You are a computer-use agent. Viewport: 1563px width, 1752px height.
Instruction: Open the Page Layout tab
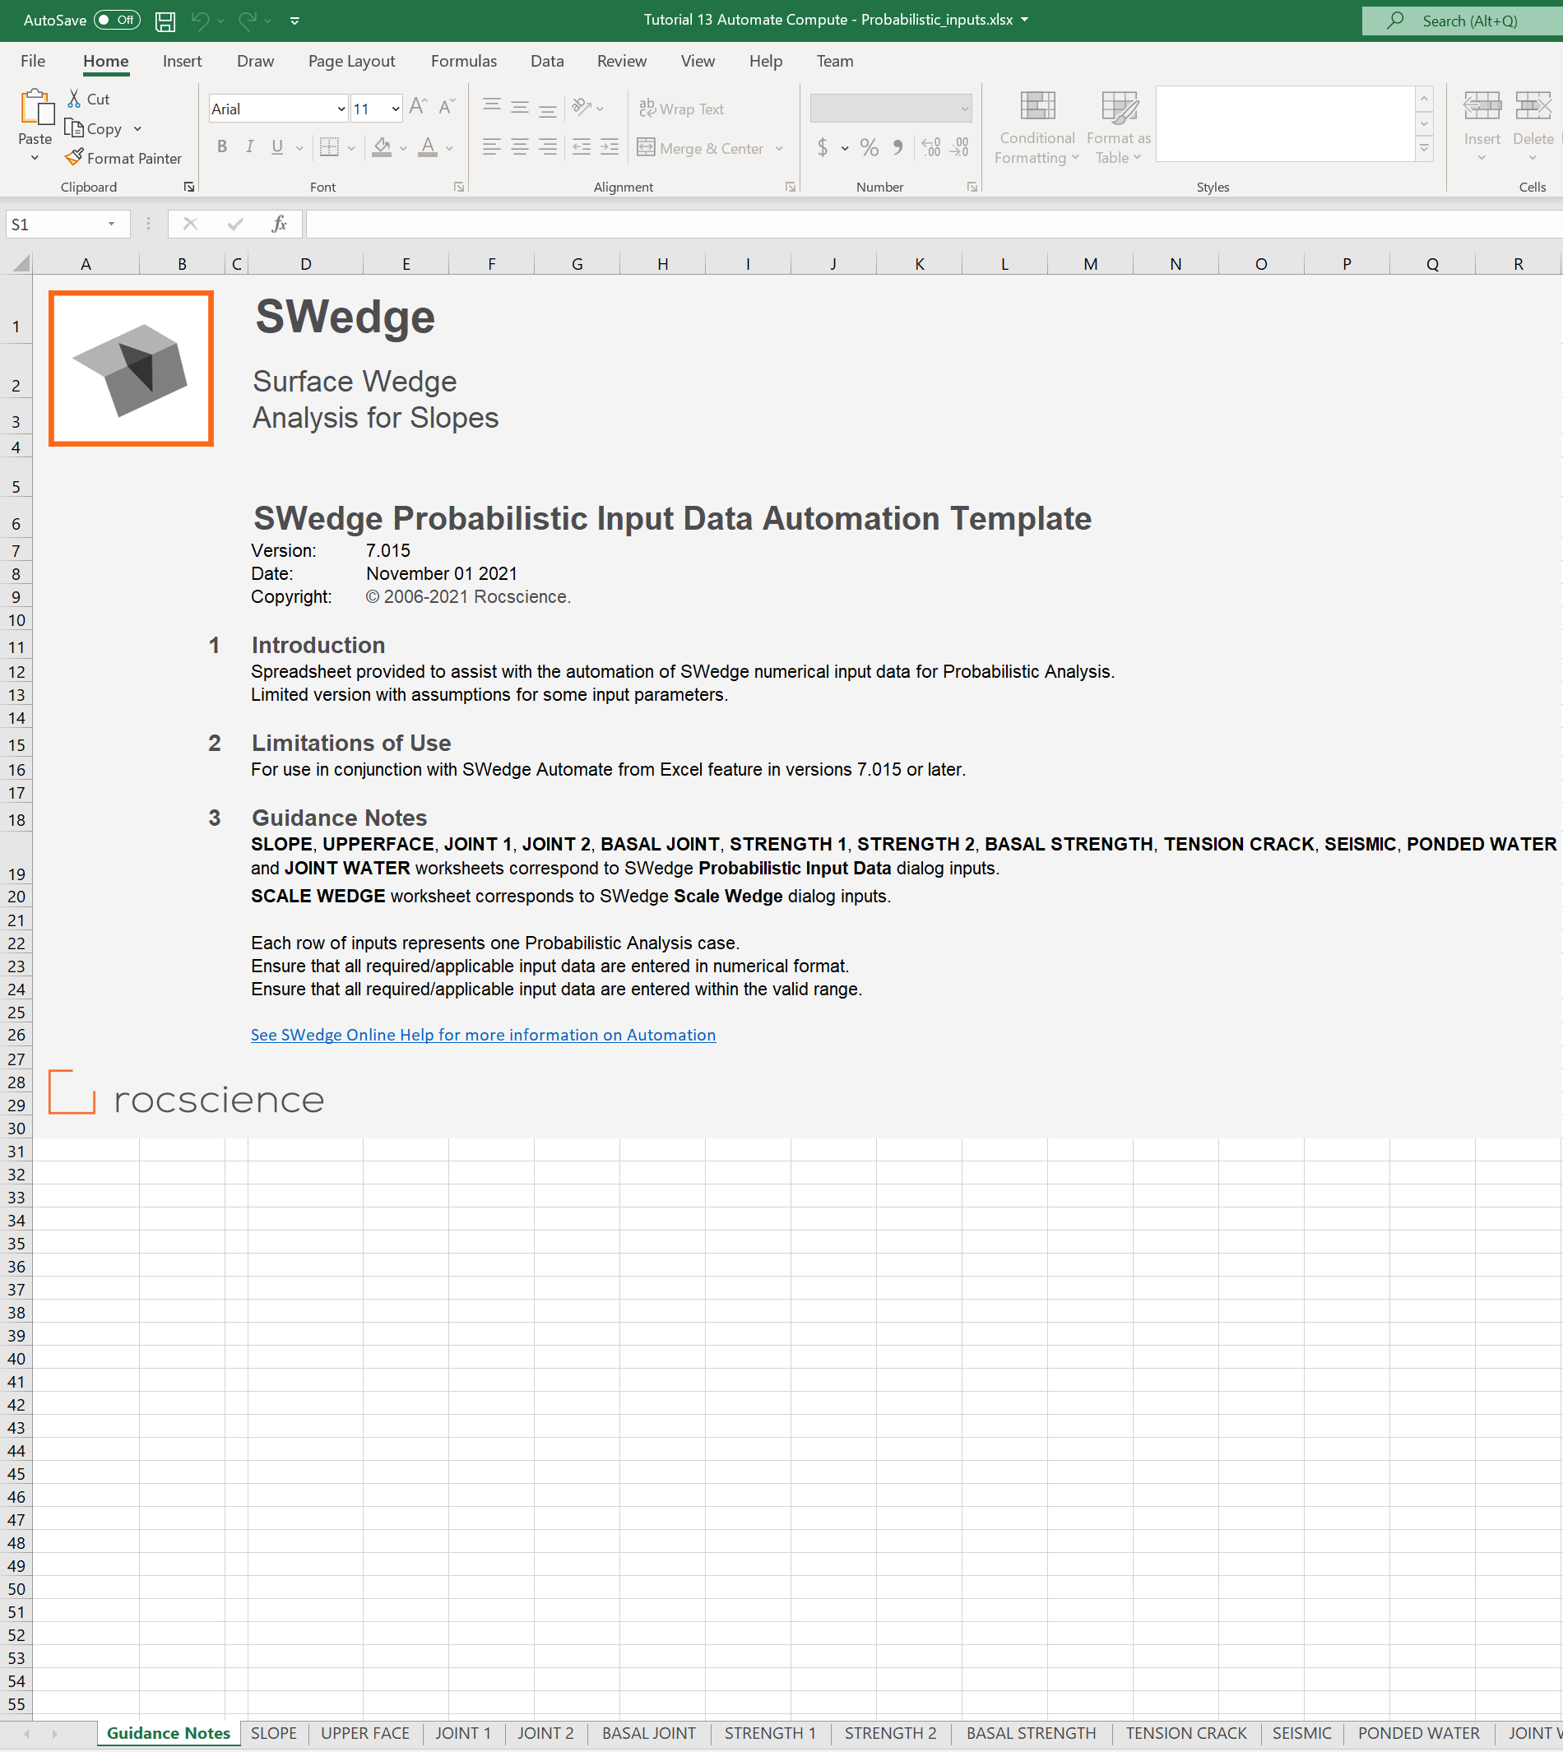pyautogui.click(x=351, y=61)
